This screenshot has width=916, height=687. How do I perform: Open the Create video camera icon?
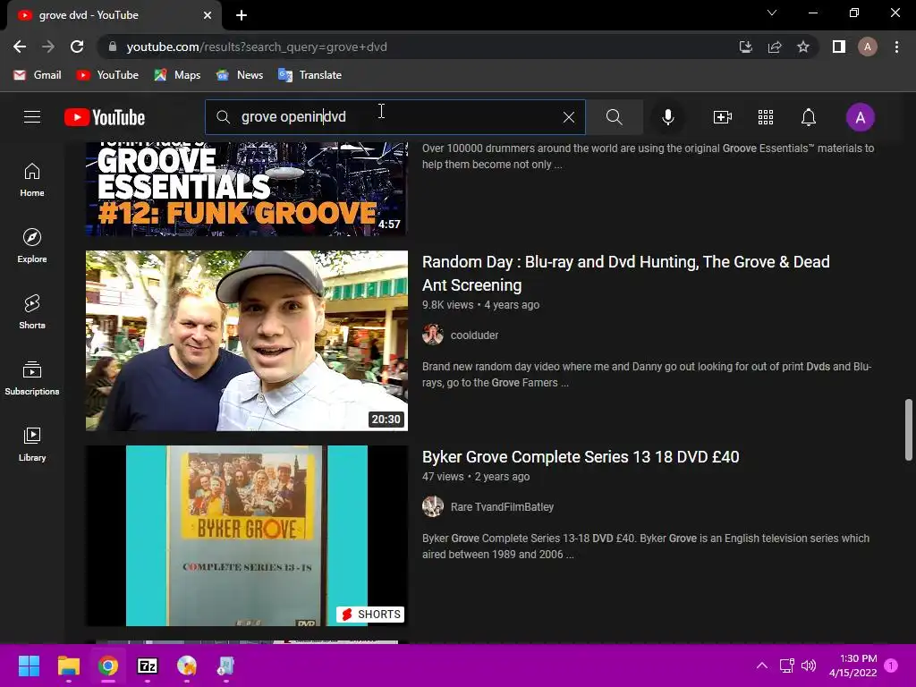click(723, 117)
